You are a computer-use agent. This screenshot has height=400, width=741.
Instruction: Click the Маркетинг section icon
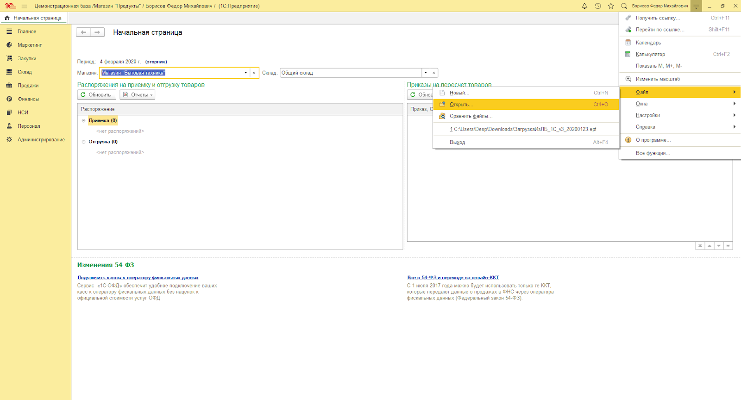pyautogui.click(x=9, y=45)
